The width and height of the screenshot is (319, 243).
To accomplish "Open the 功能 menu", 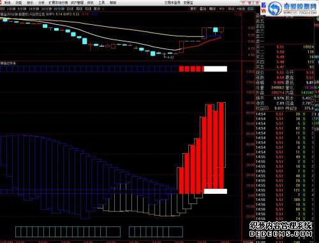I will click(x=19, y=3).
